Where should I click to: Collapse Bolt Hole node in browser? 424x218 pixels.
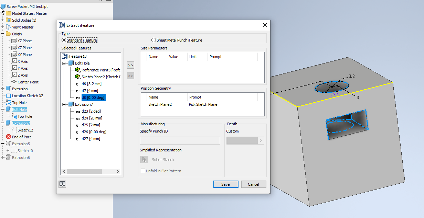2,110
